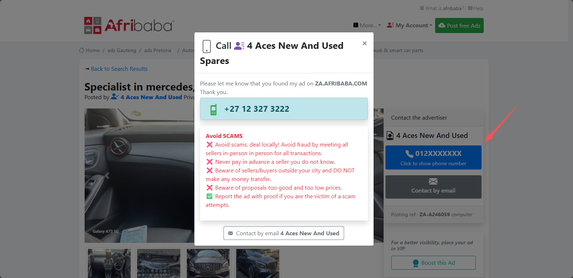The width and height of the screenshot is (573, 278).
Task: Click the smartphone icon in the dialog title
Action: pyautogui.click(x=207, y=46)
